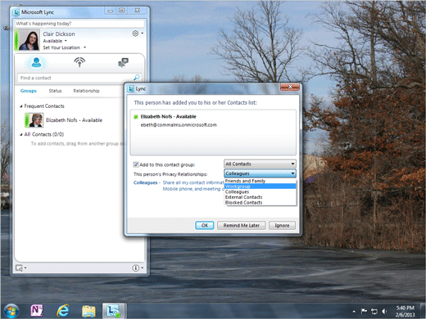Choose Blocked Contacts from the list
The image size is (426, 319).
261,203
